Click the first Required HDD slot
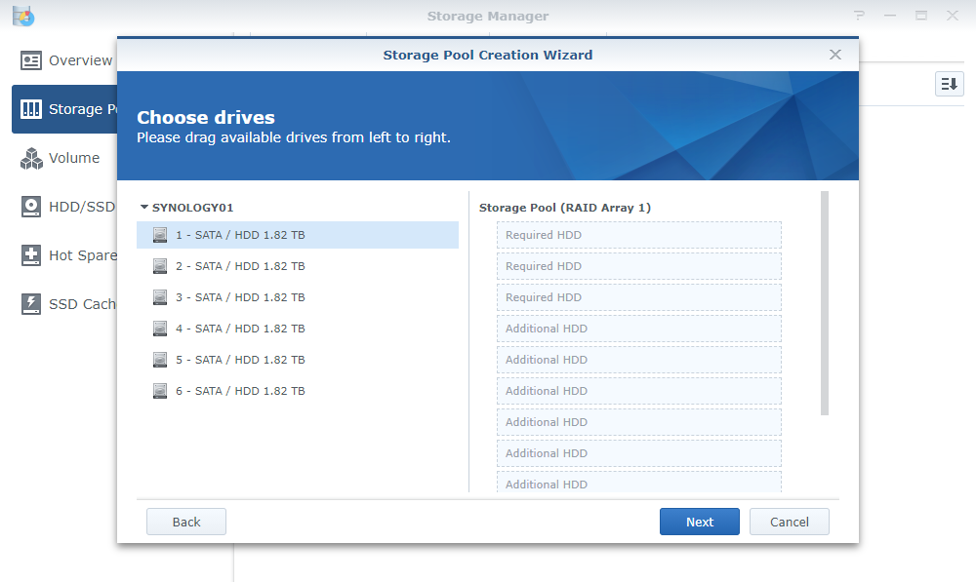Screen dimensions: 976x582 coord(638,235)
